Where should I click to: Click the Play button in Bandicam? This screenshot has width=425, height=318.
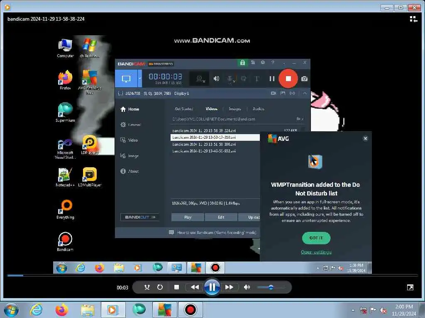[x=188, y=217]
